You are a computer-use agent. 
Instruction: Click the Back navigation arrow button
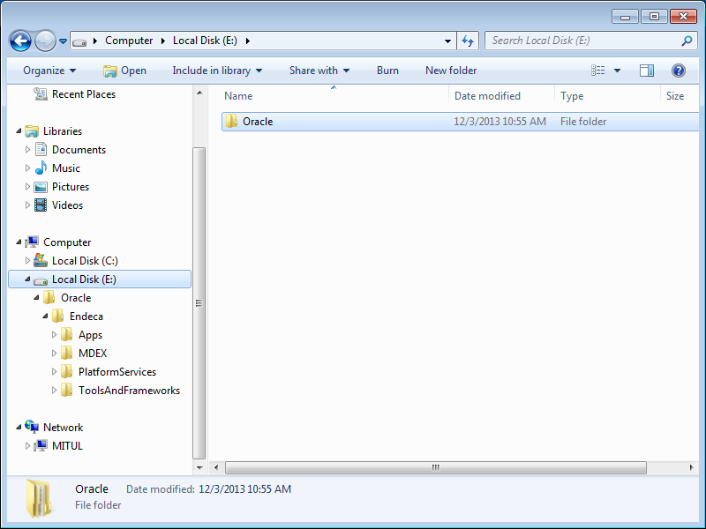tap(20, 41)
